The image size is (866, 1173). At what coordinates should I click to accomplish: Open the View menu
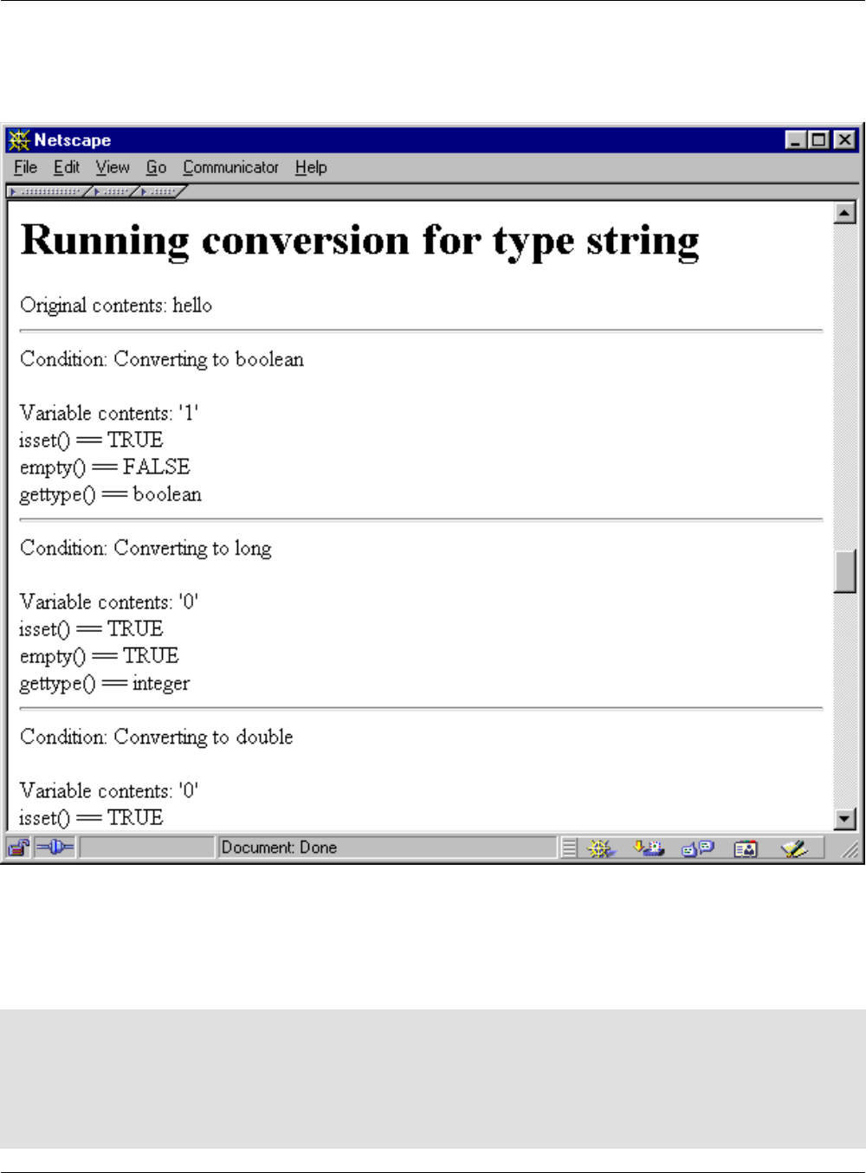click(x=113, y=167)
